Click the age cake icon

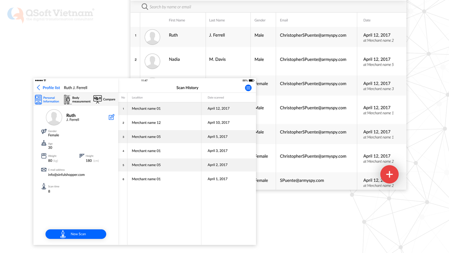pos(43,143)
